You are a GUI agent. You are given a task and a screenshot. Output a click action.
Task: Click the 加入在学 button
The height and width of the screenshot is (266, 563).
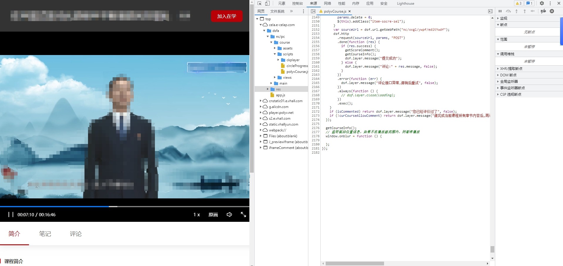click(226, 16)
